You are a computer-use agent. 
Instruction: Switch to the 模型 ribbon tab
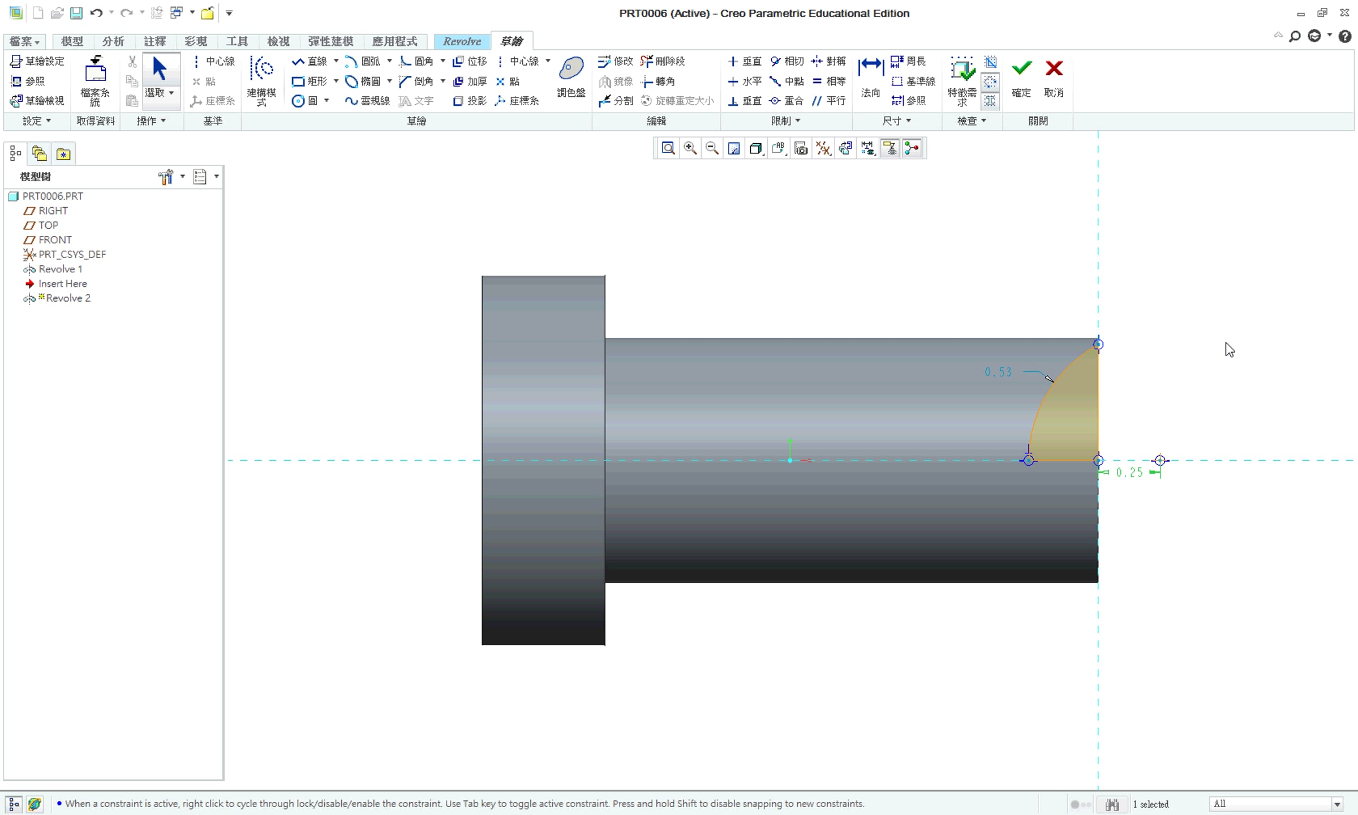pos(72,41)
